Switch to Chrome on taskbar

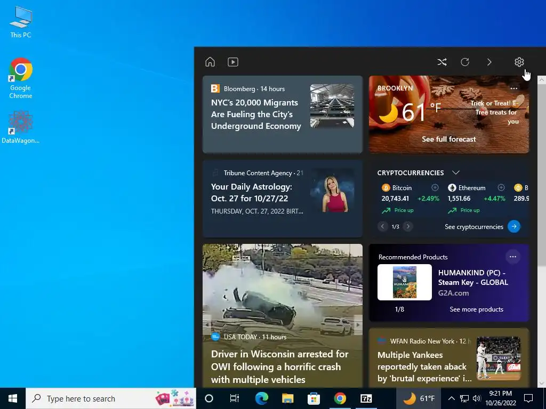coord(340,398)
